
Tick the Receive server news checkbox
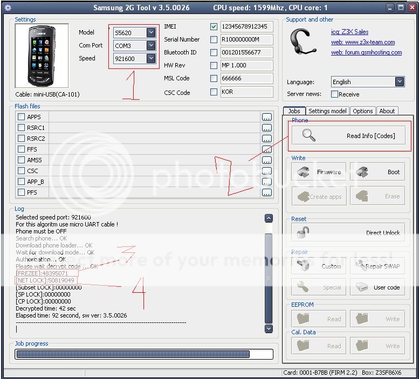pos(334,94)
